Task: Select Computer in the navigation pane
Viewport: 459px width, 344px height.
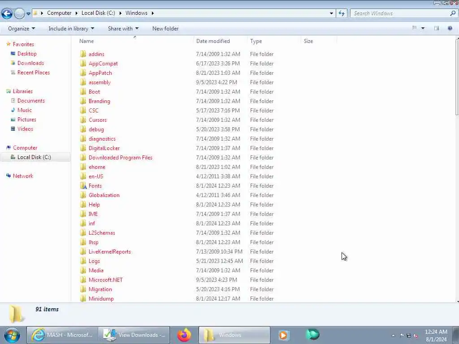Action: [25, 148]
